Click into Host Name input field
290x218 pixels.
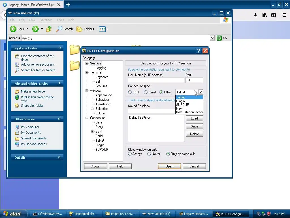pyautogui.click(x=156, y=80)
